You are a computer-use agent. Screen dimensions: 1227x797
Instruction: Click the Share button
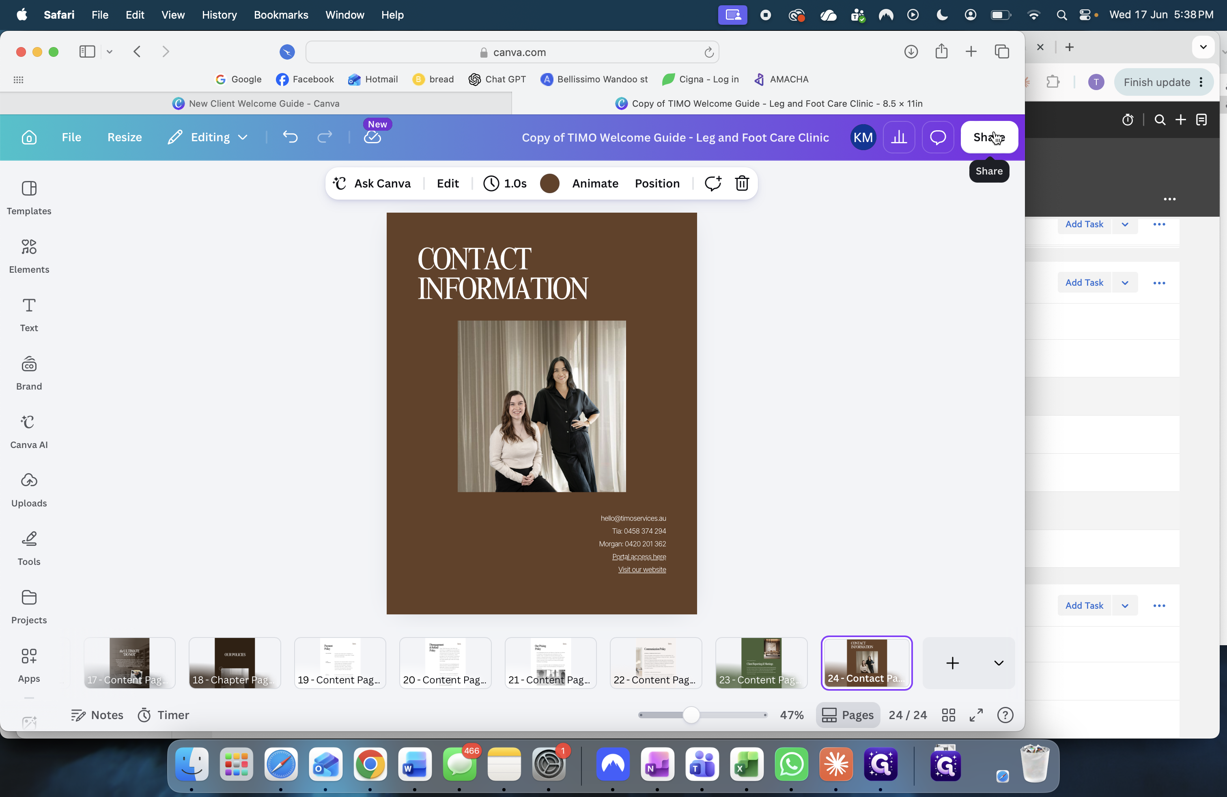pyautogui.click(x=989, y=137)
